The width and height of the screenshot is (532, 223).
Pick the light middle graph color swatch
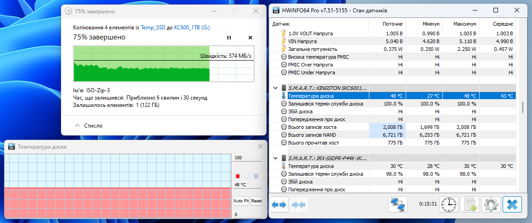[247, 176]
